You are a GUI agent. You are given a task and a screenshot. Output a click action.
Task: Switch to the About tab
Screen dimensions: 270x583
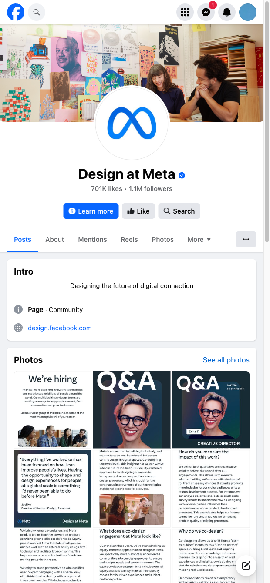tap(54, 239)
